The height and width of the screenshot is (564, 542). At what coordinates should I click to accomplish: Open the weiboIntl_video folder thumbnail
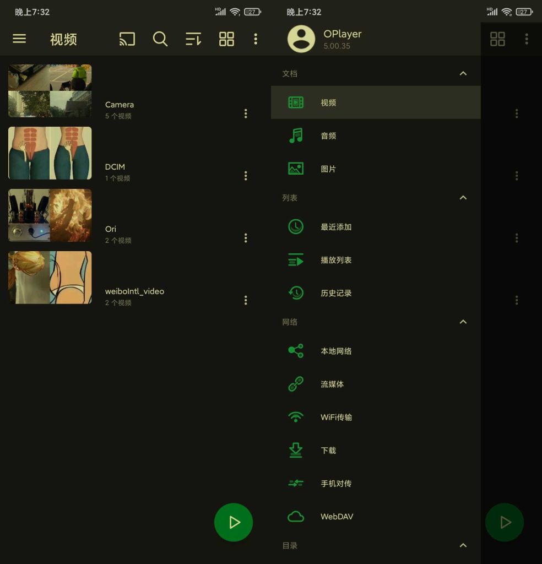pos(50,278)
